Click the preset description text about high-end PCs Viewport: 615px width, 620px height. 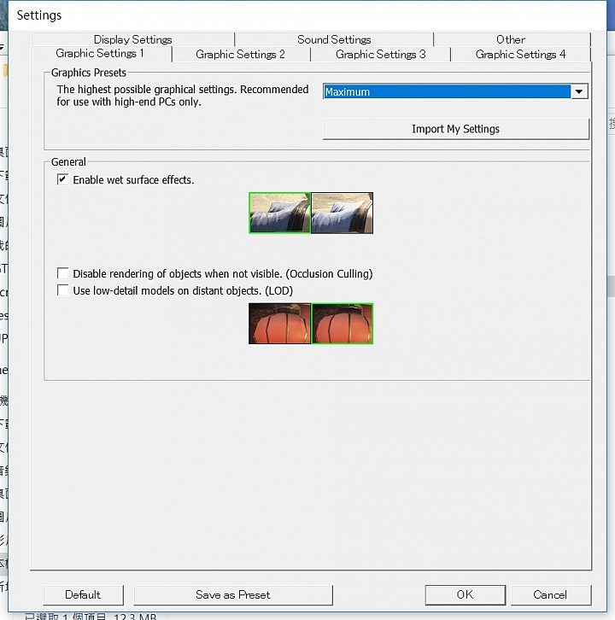pos(182,96)
